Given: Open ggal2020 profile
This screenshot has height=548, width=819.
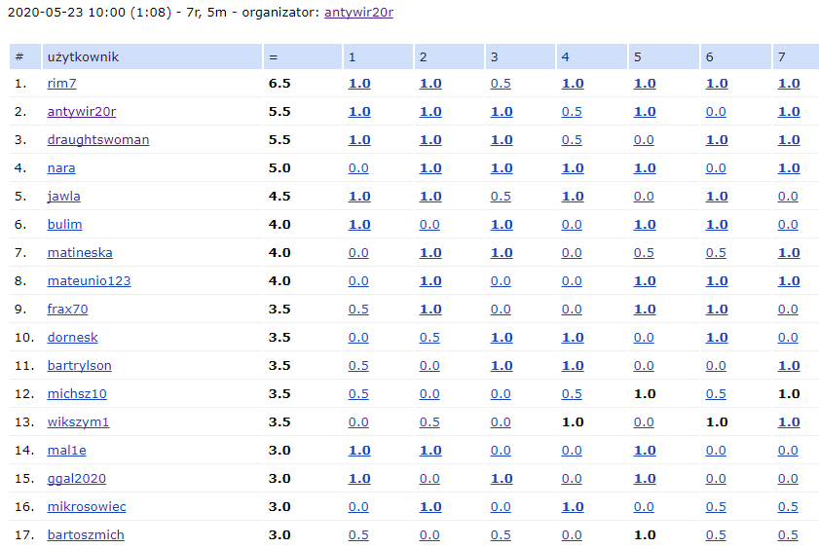Looking at the screenshot, I should tap(76, 479).
